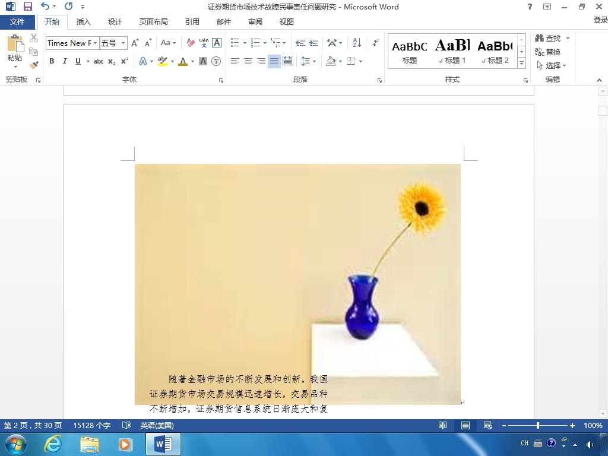The image size is (608, 456).
Task: Clear all formatting with eraser icon
Action: point(191,43)
